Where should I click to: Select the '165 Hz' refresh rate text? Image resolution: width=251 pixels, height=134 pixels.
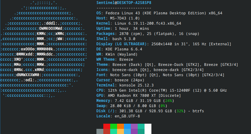pos(199,44)
